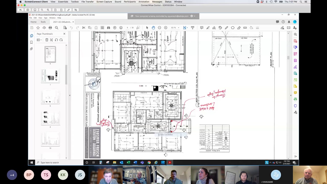Open the Measure ruler tool

coord(245,28)
